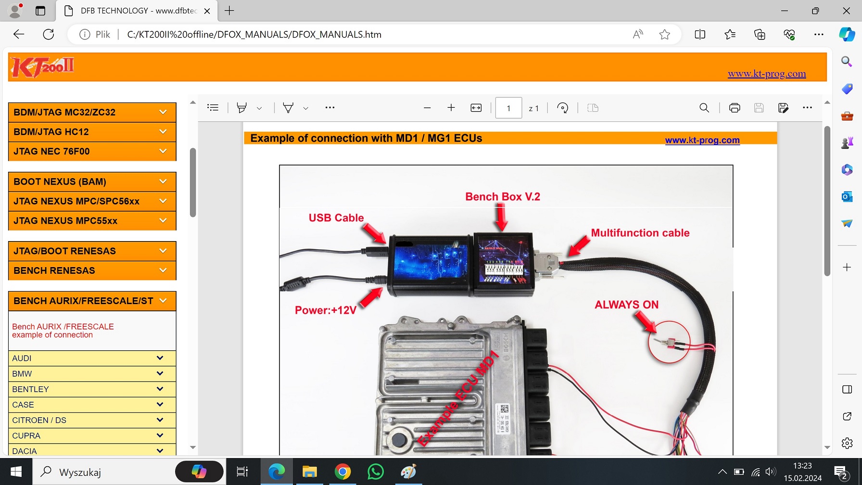Click the PDF page number field

(x=508, y=108)
